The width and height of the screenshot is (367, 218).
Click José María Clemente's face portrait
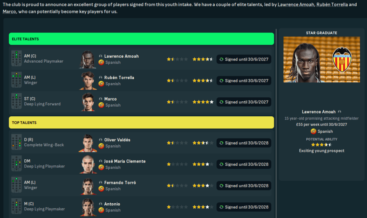click(x=88, y=164)
